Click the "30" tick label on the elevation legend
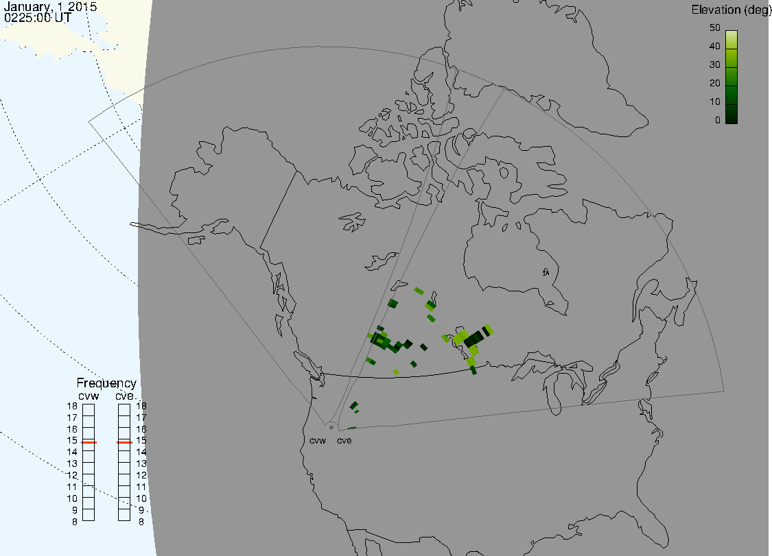The image size is (772, 556). pos(715,65)
